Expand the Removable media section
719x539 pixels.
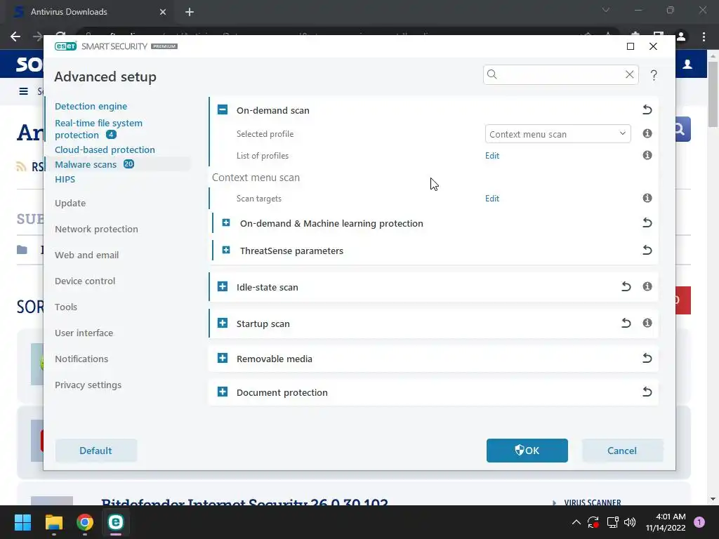coord(223,358)
